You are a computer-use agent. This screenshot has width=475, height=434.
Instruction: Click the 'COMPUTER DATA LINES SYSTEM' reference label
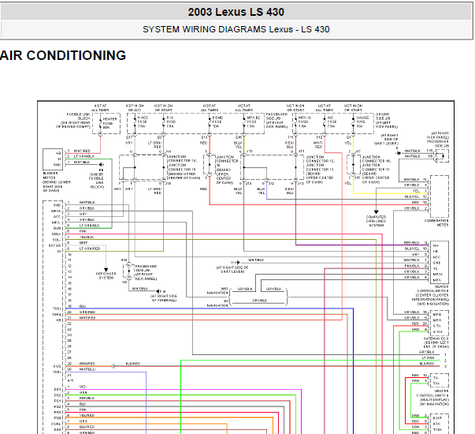pos(376,221)
